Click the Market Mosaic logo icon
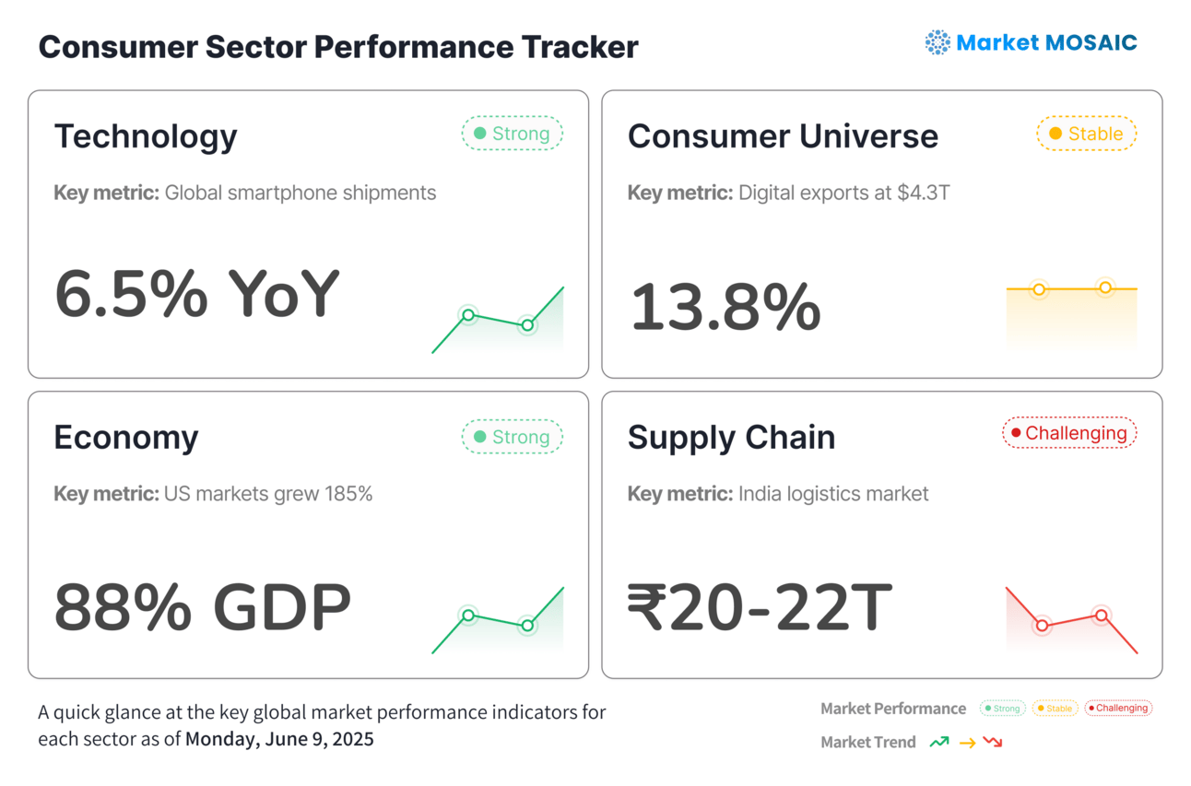 tap(937, 42)
